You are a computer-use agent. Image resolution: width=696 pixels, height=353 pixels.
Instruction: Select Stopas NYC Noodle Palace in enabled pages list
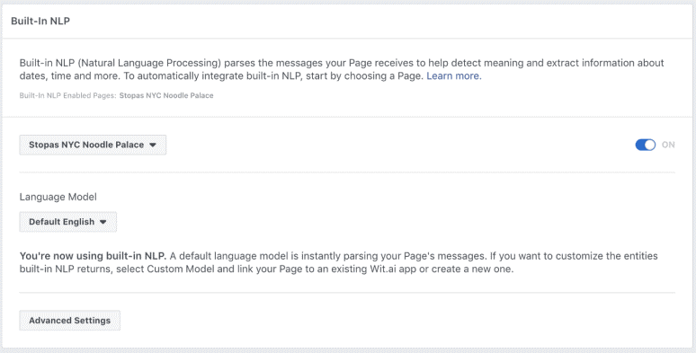(166, 95)
